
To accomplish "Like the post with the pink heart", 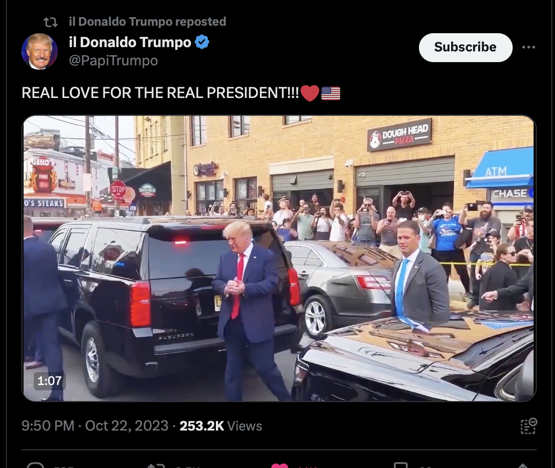I will [x=280, y=465].
